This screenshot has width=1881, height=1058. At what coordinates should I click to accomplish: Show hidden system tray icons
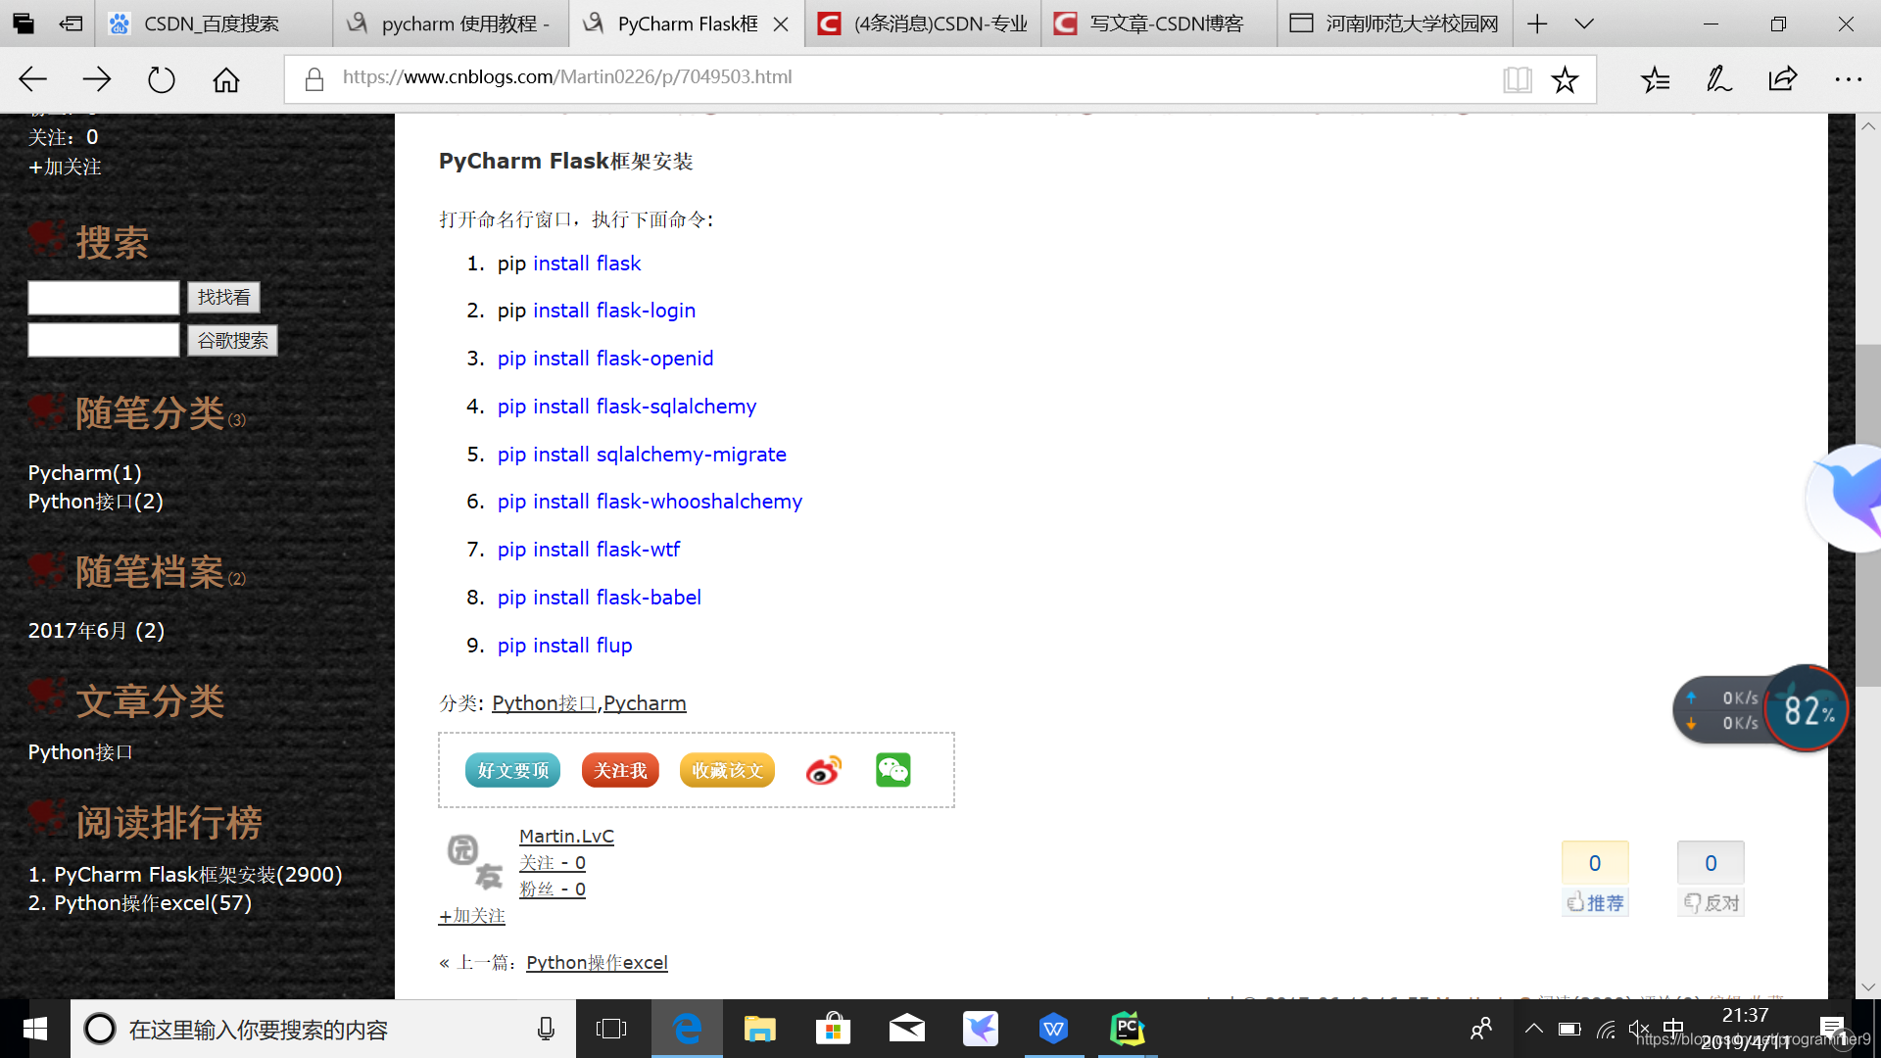coord(1533,1029)
